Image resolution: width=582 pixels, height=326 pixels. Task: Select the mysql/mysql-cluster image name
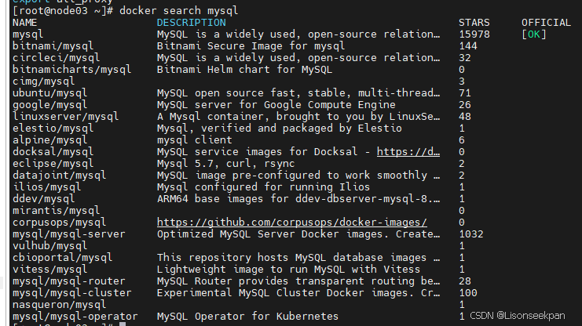pyautogui.click(x=71, y=293)
